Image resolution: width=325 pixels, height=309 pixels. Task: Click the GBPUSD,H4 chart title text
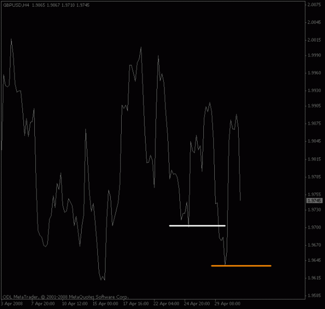[x=16, y=5]
